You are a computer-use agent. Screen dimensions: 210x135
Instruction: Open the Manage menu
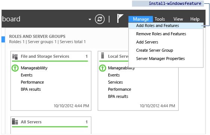click(x=141, y=19)
